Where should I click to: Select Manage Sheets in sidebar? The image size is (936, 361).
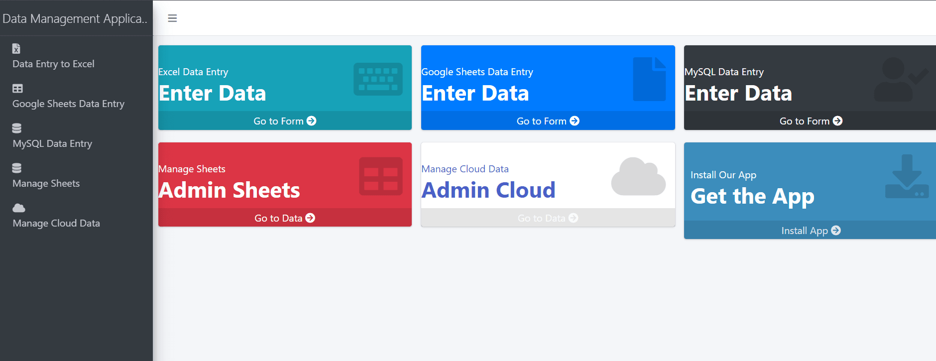pyautogui.click(x=46, y=183)
